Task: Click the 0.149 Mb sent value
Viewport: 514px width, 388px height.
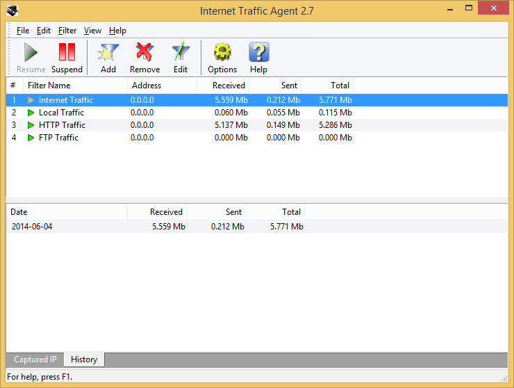Action: tap(283, 125)
